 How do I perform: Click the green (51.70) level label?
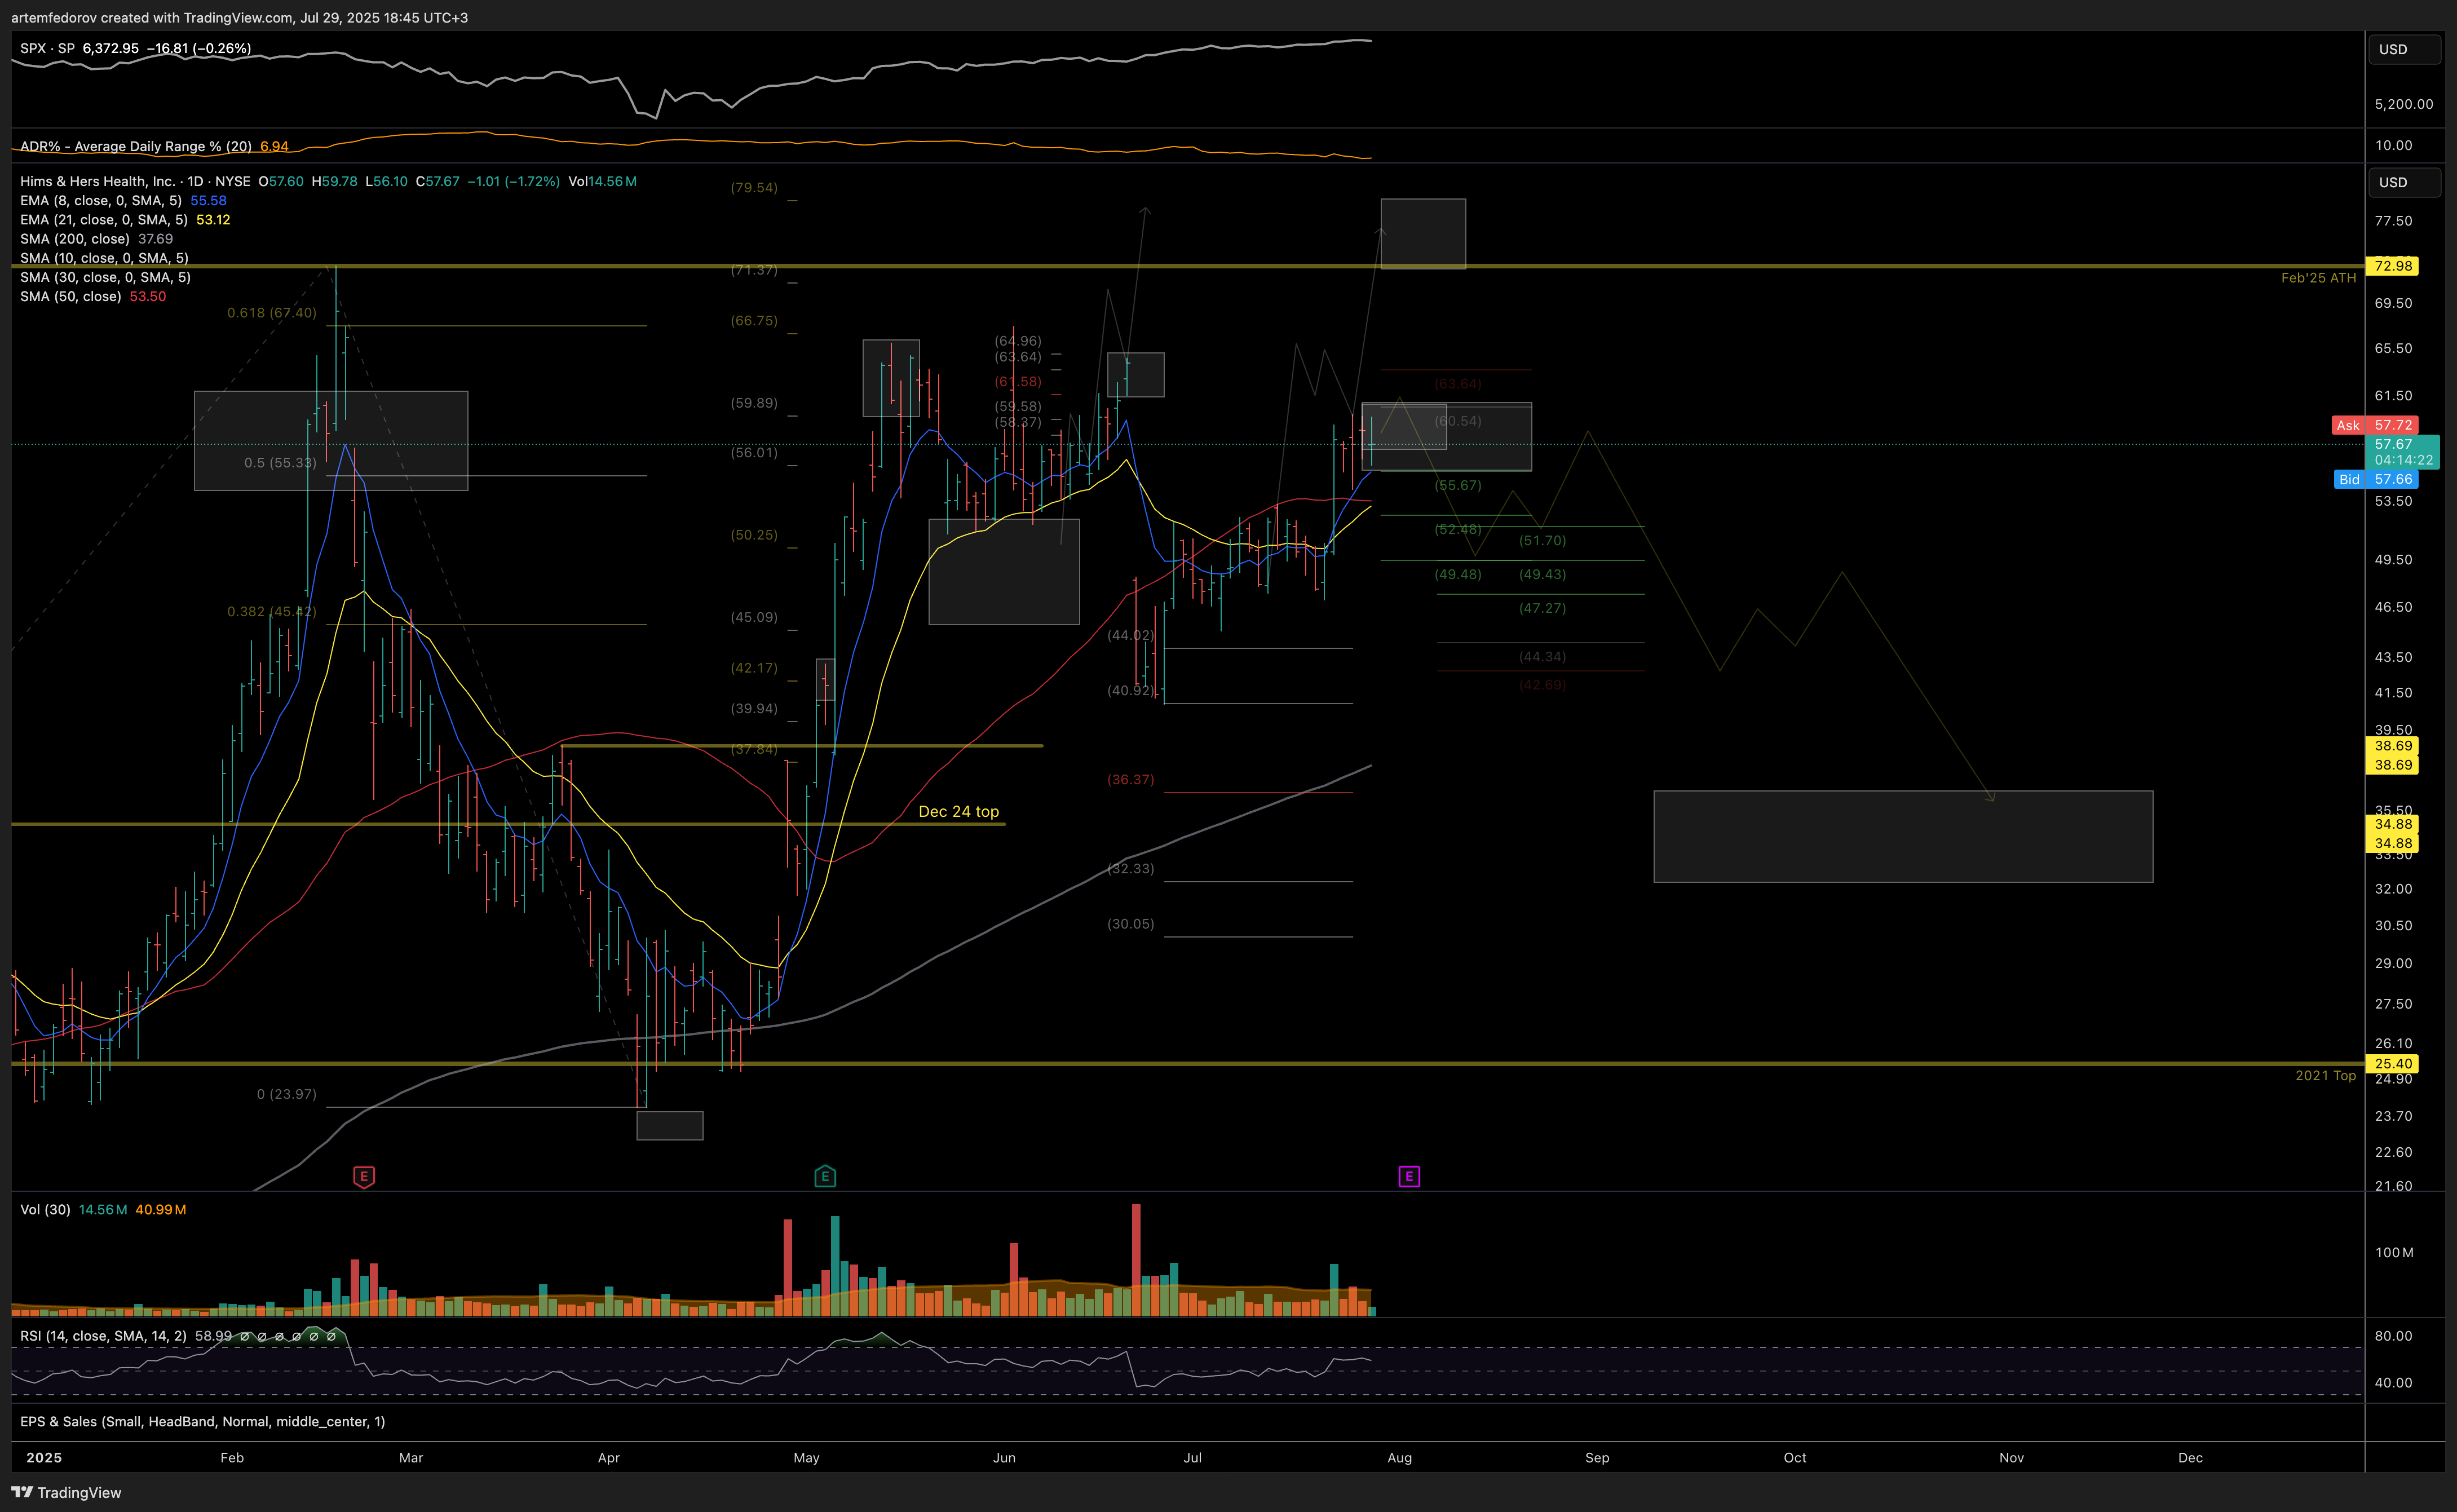pos(1542,540)
